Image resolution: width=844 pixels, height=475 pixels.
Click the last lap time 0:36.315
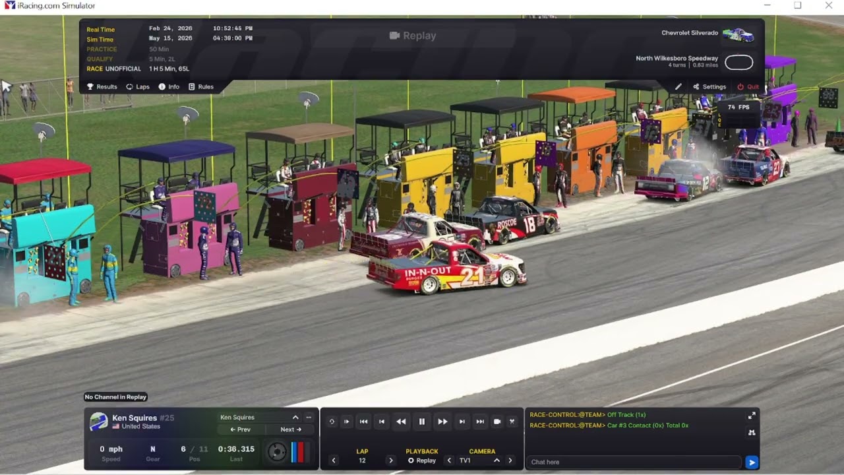click(x=236, y=449)
